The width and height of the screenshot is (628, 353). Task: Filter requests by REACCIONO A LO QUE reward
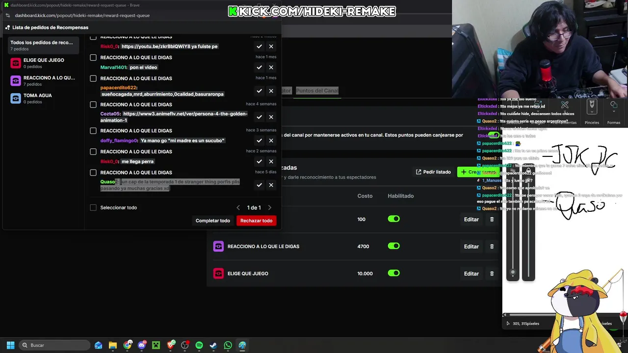(42, 81)
